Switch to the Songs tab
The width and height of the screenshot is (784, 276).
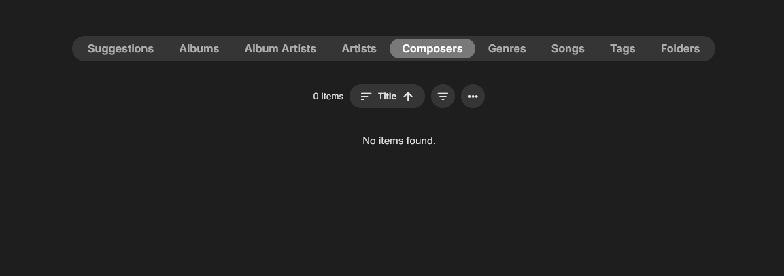coord(568,49)
